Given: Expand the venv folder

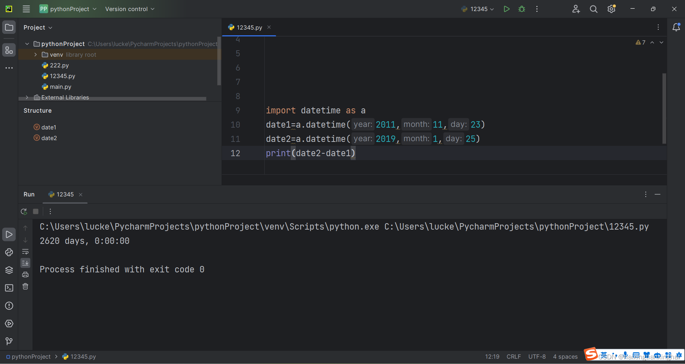Looking at the screenshot, I should 36,55.
